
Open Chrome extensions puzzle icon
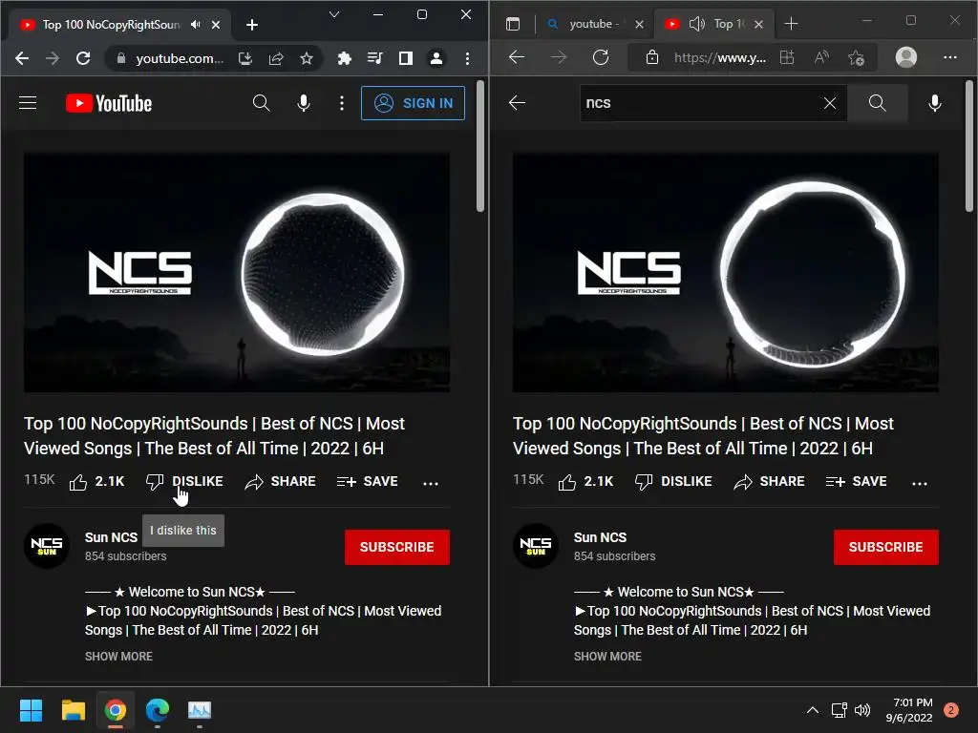pos(344,58)
